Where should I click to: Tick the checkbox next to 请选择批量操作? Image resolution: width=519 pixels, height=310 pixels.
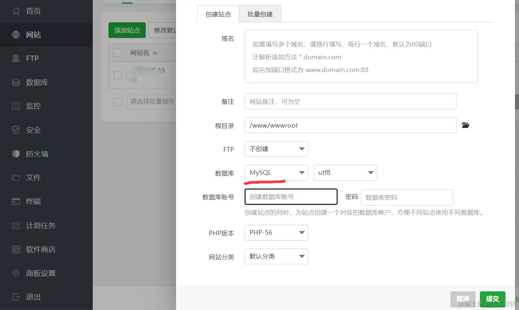click(118, 102)
